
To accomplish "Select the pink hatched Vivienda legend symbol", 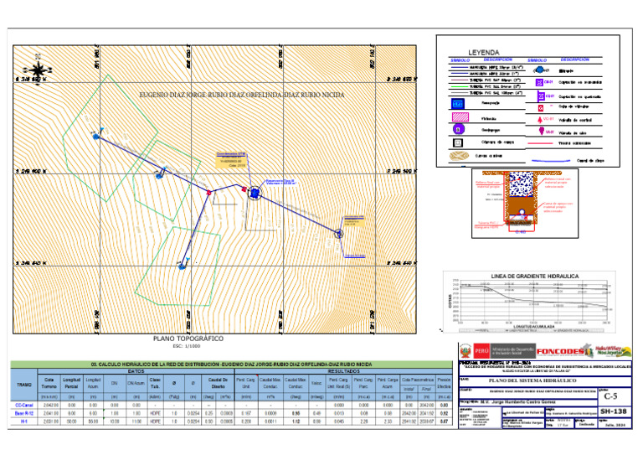I will click(x=460, y=117).
